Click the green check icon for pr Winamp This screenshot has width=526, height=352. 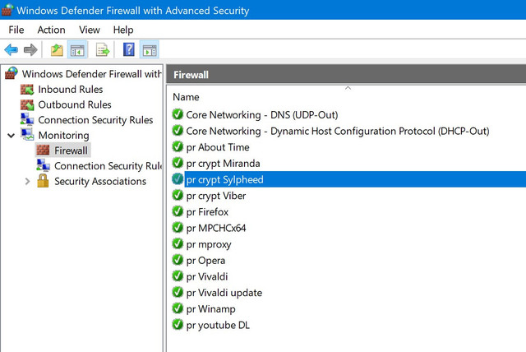[178, 308]
